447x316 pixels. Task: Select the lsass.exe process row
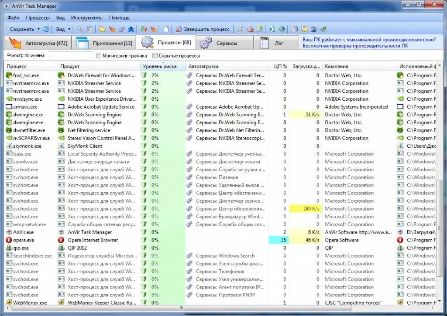pos(220,154)
